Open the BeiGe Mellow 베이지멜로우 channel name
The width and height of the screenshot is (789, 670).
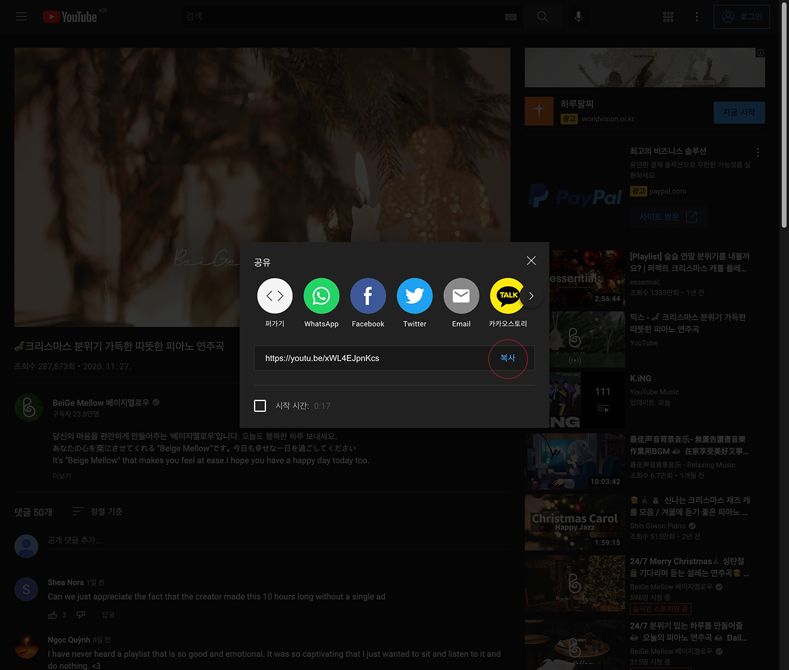[101, 403]
